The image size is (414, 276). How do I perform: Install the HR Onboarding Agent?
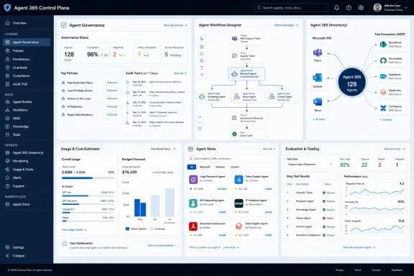point(223,212)
